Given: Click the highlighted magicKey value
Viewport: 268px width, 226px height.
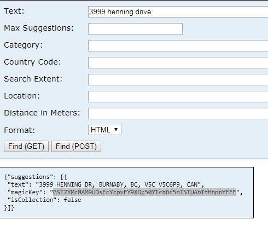Looking at the screenshot, I should [x=144, y=192].
